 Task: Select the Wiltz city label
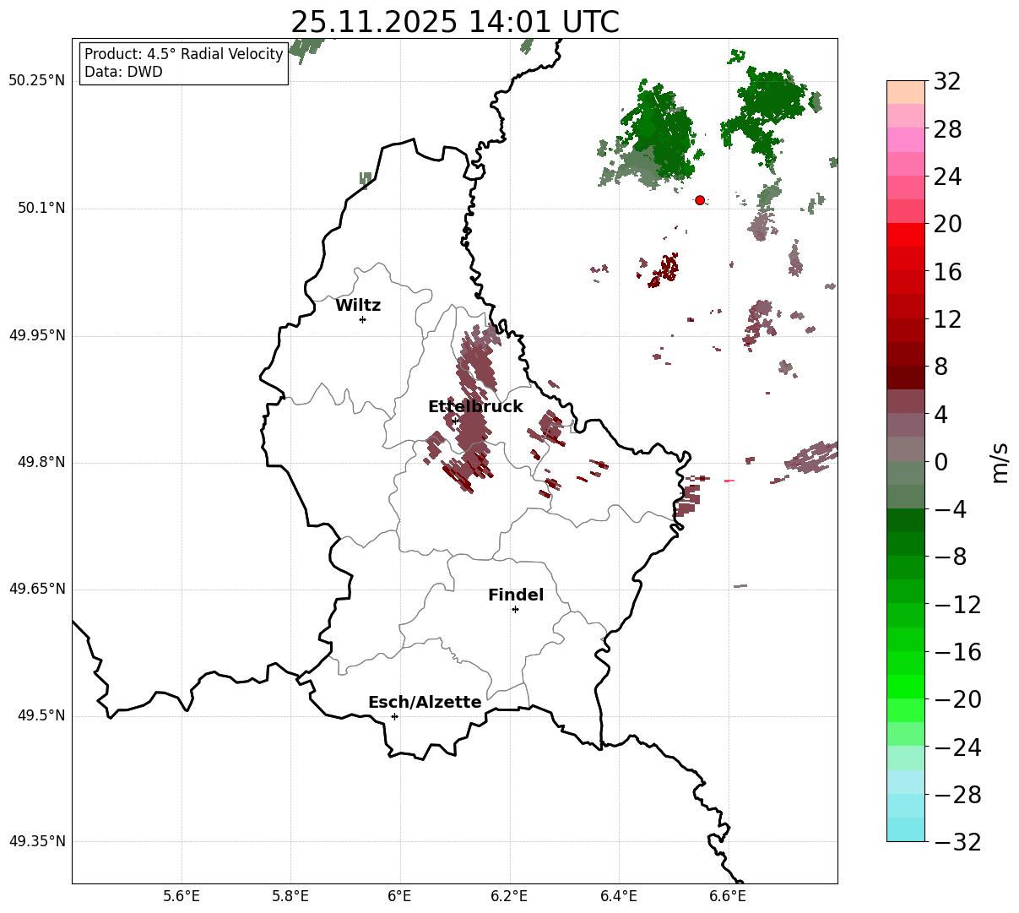pos(358,306)
